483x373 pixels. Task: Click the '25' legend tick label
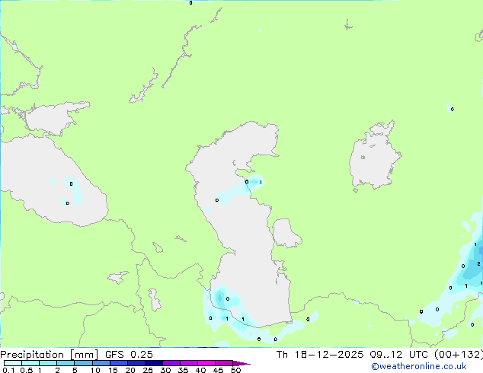pyautogui.click(x=148, y=370)
